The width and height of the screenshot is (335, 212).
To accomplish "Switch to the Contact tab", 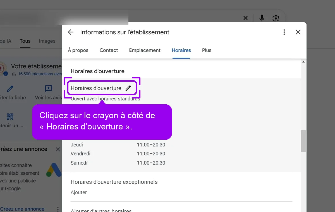I will click(109, 50).
